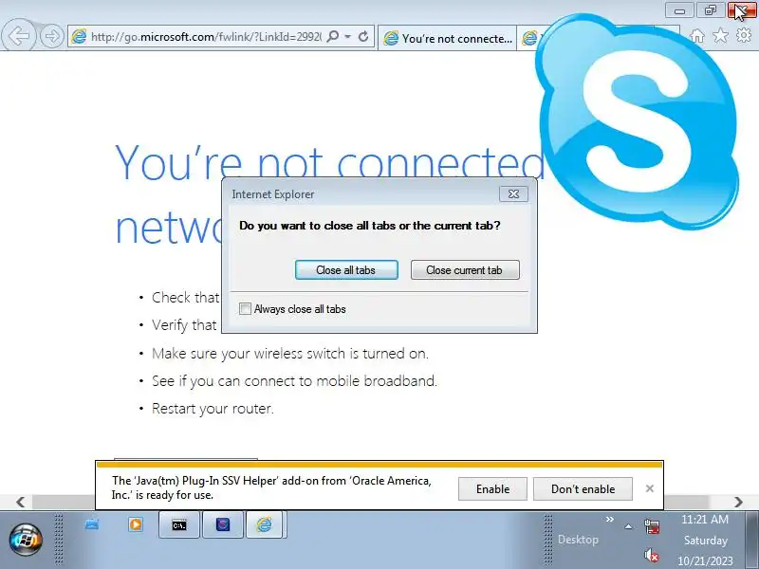Click text See if you can connect to mobile broadband.
The height and width of the screenshot is (569, 759).
point(294,381)
